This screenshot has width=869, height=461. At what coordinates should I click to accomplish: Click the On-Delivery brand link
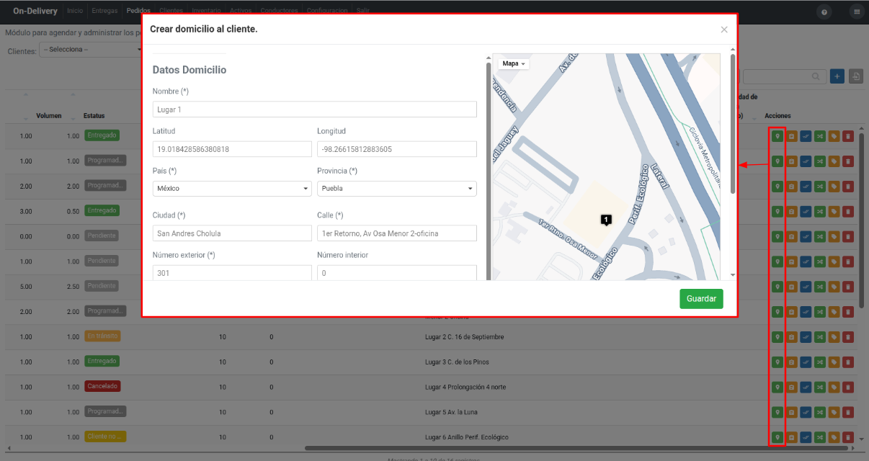[x=35, y=11]
